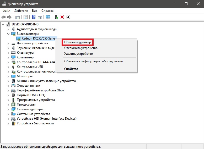Click the black down-arrow disable device icon
Image resolution: width=204 pixels, height=149 pixels.
tap(68, 17)
